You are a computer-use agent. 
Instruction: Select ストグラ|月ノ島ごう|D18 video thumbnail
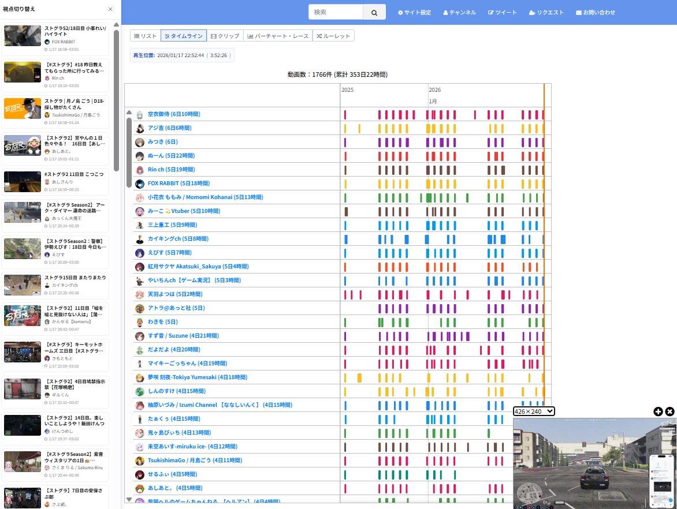tap(23, 108)
